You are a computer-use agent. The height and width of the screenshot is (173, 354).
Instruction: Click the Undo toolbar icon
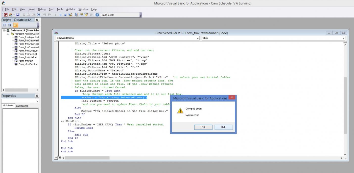[x=44, y=15]
